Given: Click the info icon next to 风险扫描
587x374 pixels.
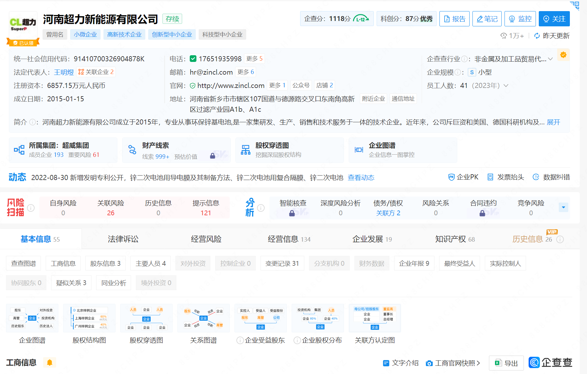Looking at the screenshot, I should [31, 208].
